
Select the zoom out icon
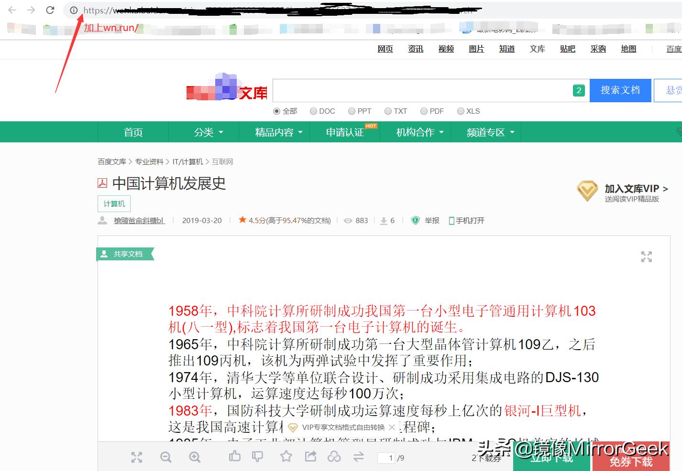click(x=166, y=457)
